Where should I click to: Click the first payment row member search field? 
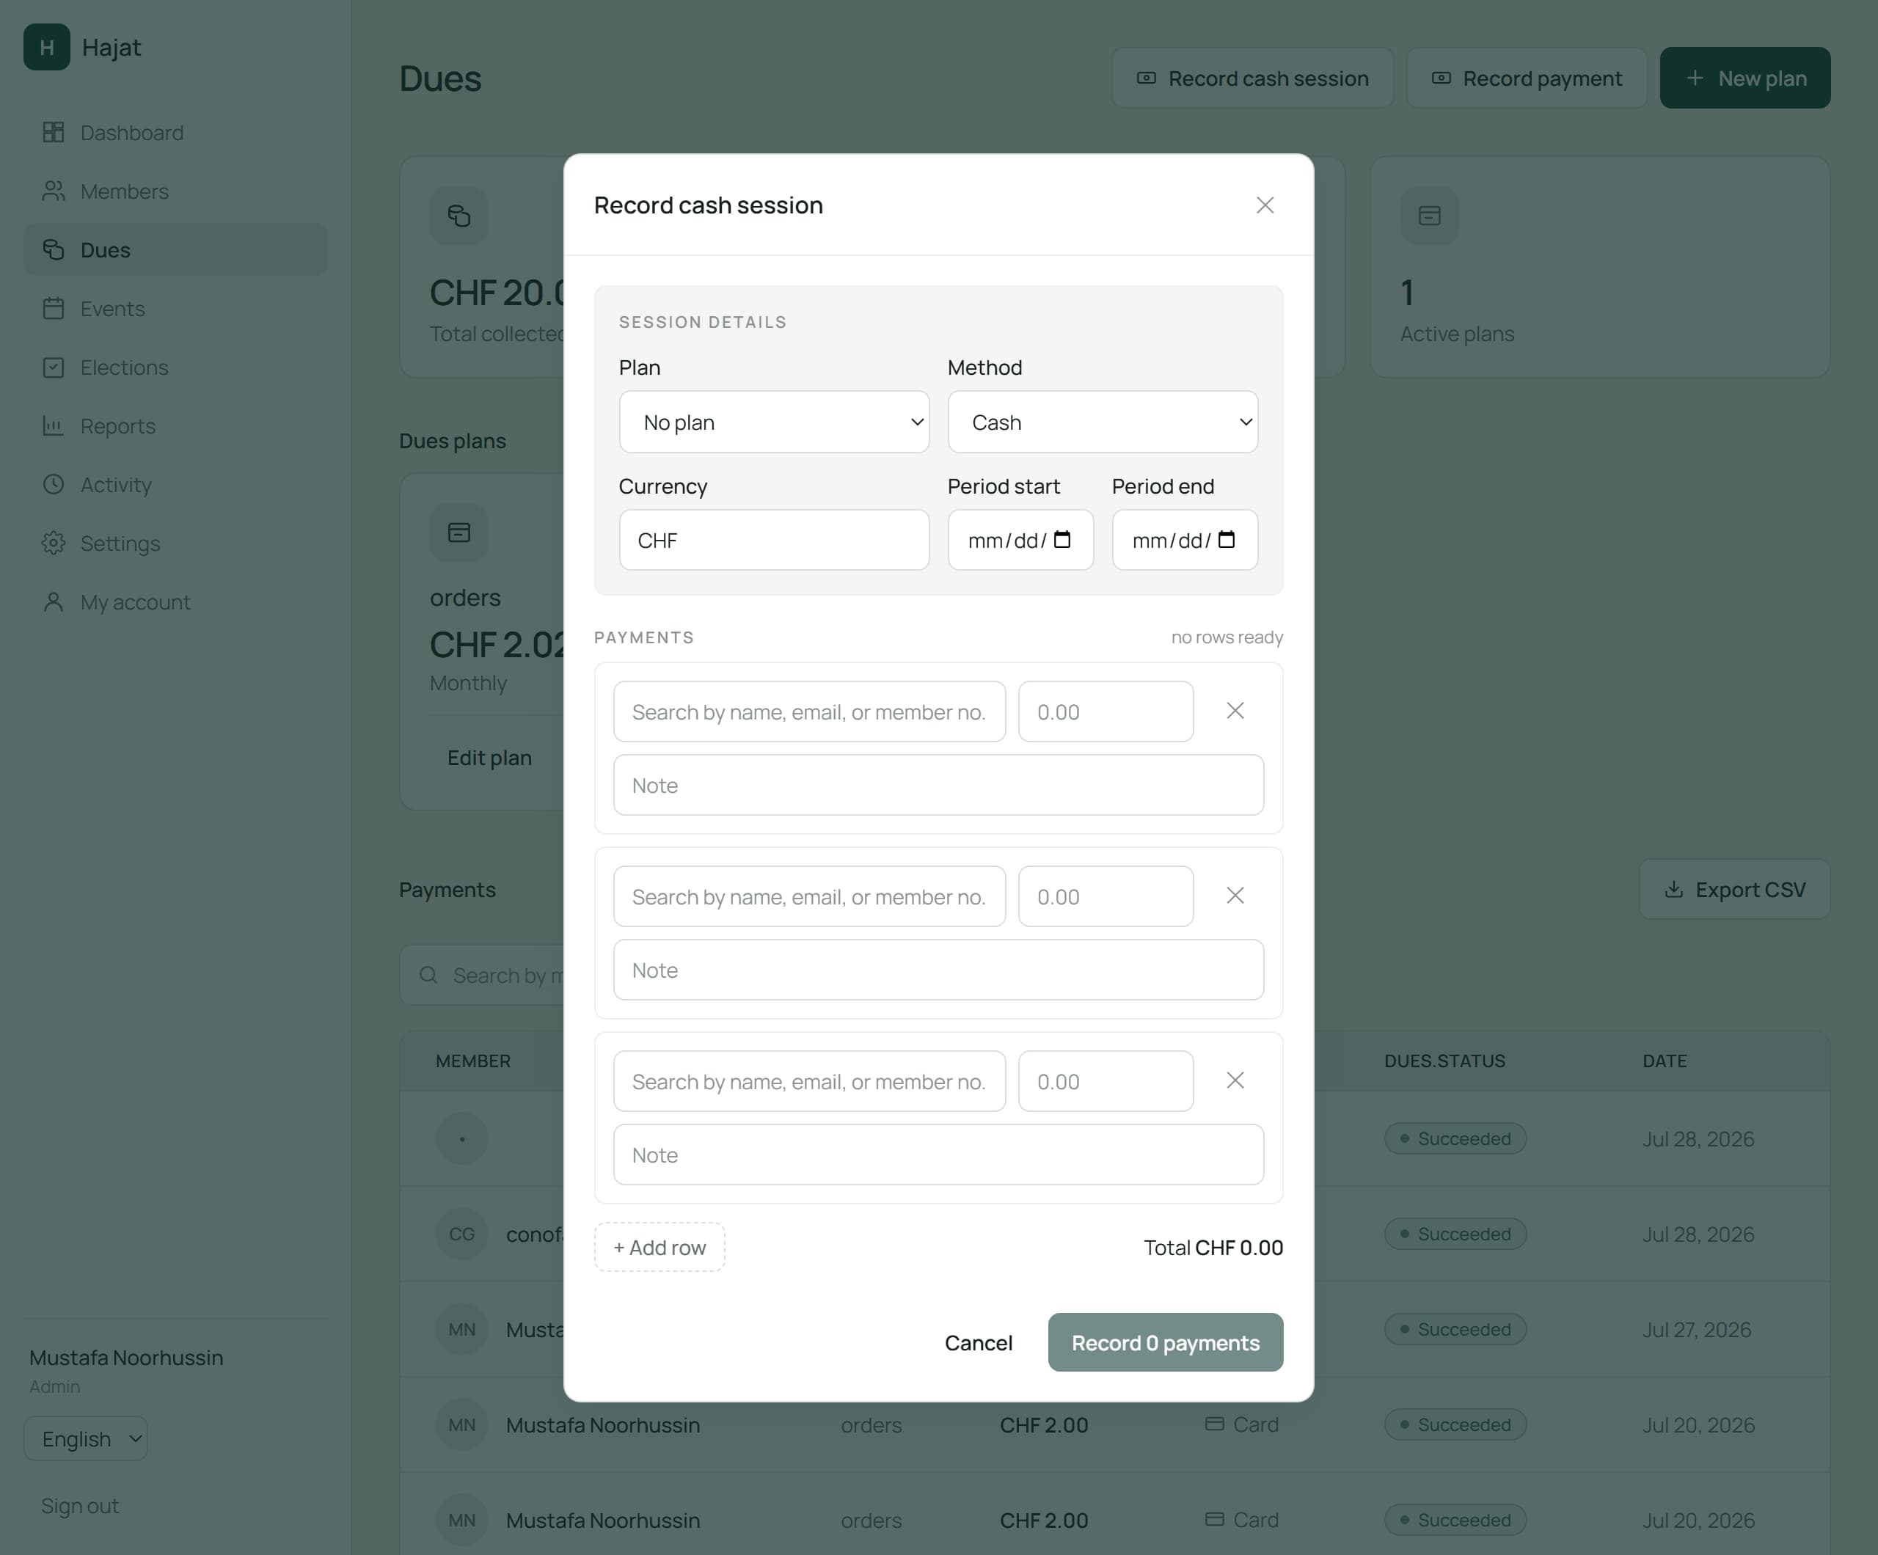tap(809, 711)
